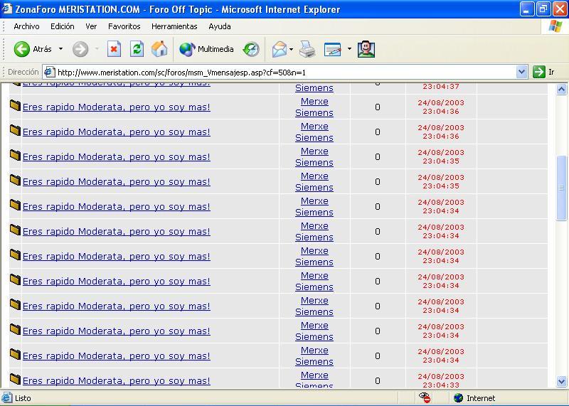The width and height of the screenshot is (569, 406).
Task: Open the address bar dropdown list
Action: coord(521,72)
